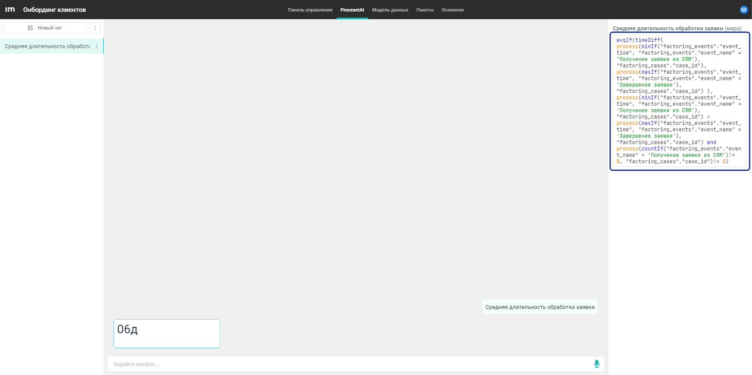The image size is (752, 375).
Task: Click the 06д result card
Action: pyautogui.click(x=166, y=334)
